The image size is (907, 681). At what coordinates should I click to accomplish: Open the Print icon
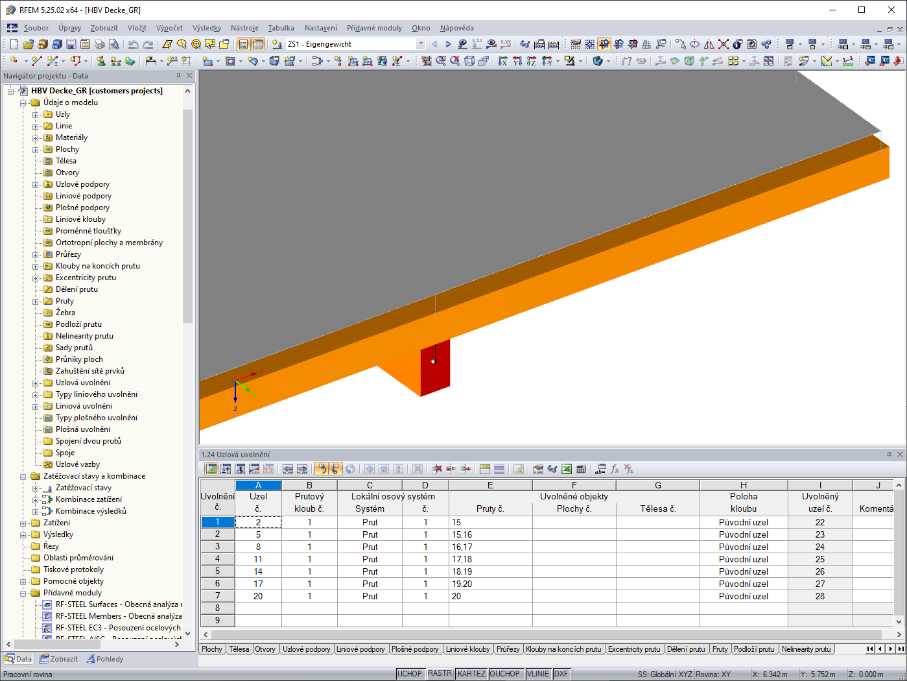point(99,44)
